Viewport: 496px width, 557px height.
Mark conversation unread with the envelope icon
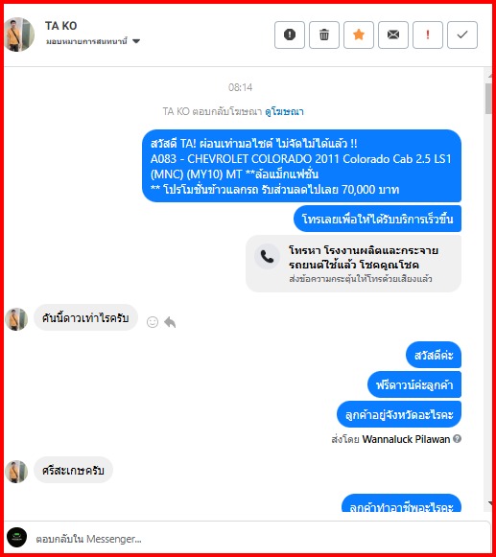(393, 35)
